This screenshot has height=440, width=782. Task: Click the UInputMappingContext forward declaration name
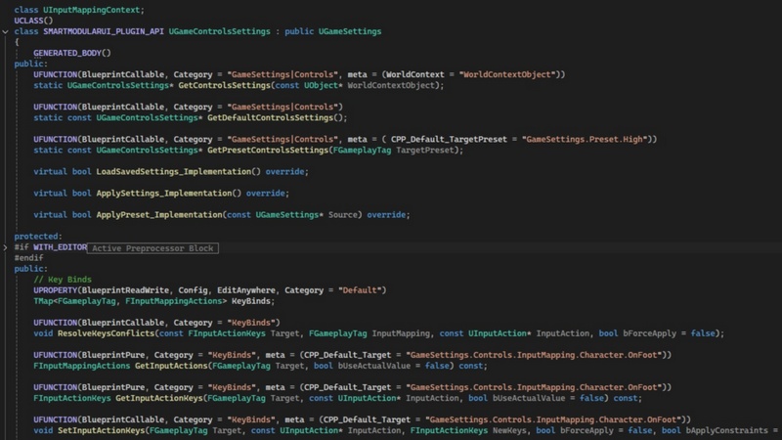92,9
